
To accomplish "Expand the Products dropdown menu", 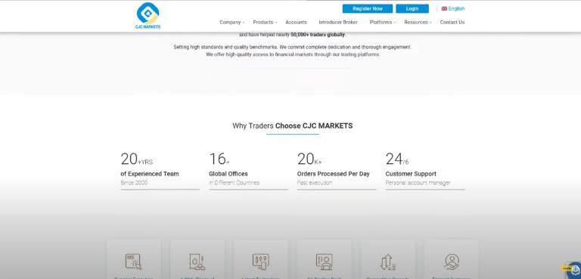I will pyautogui.click(x=265, y=22).
